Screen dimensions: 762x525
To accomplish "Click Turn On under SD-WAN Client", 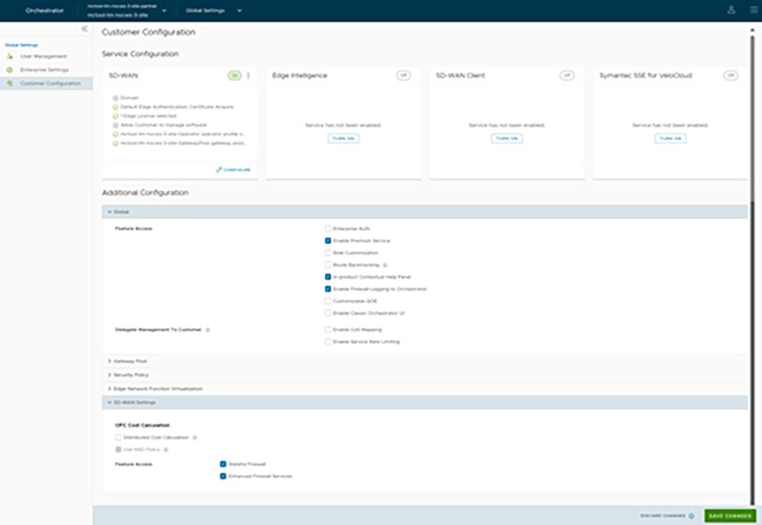I will [x=507, y=138].
